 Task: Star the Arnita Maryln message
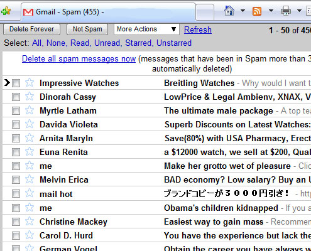pyautogui.click(x=30, y=137)
